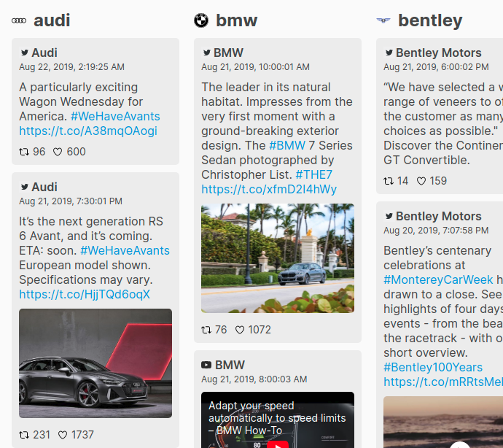
Task: Open link https://t.co/xfmD2I4hWy
Action: [x=269, y=190]
